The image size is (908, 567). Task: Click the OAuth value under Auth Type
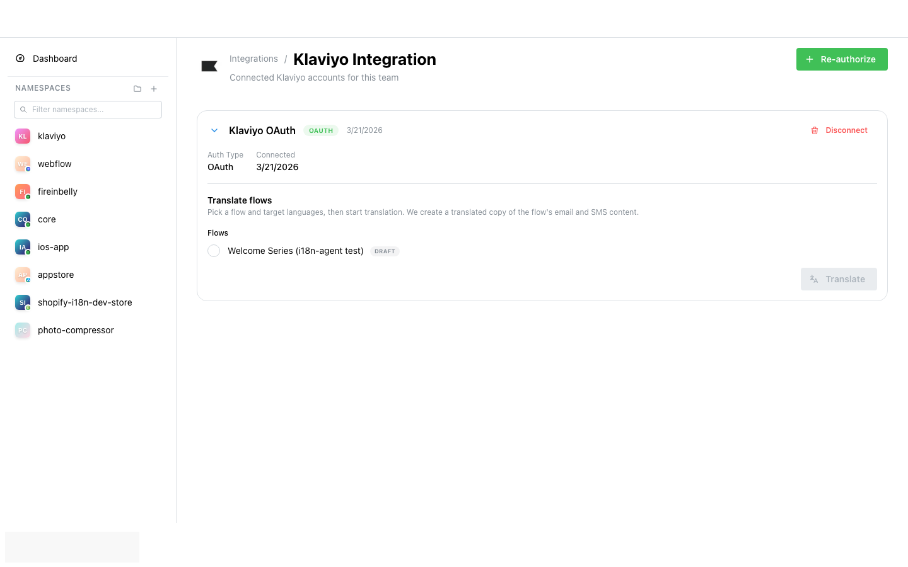(x=220, y=167)
